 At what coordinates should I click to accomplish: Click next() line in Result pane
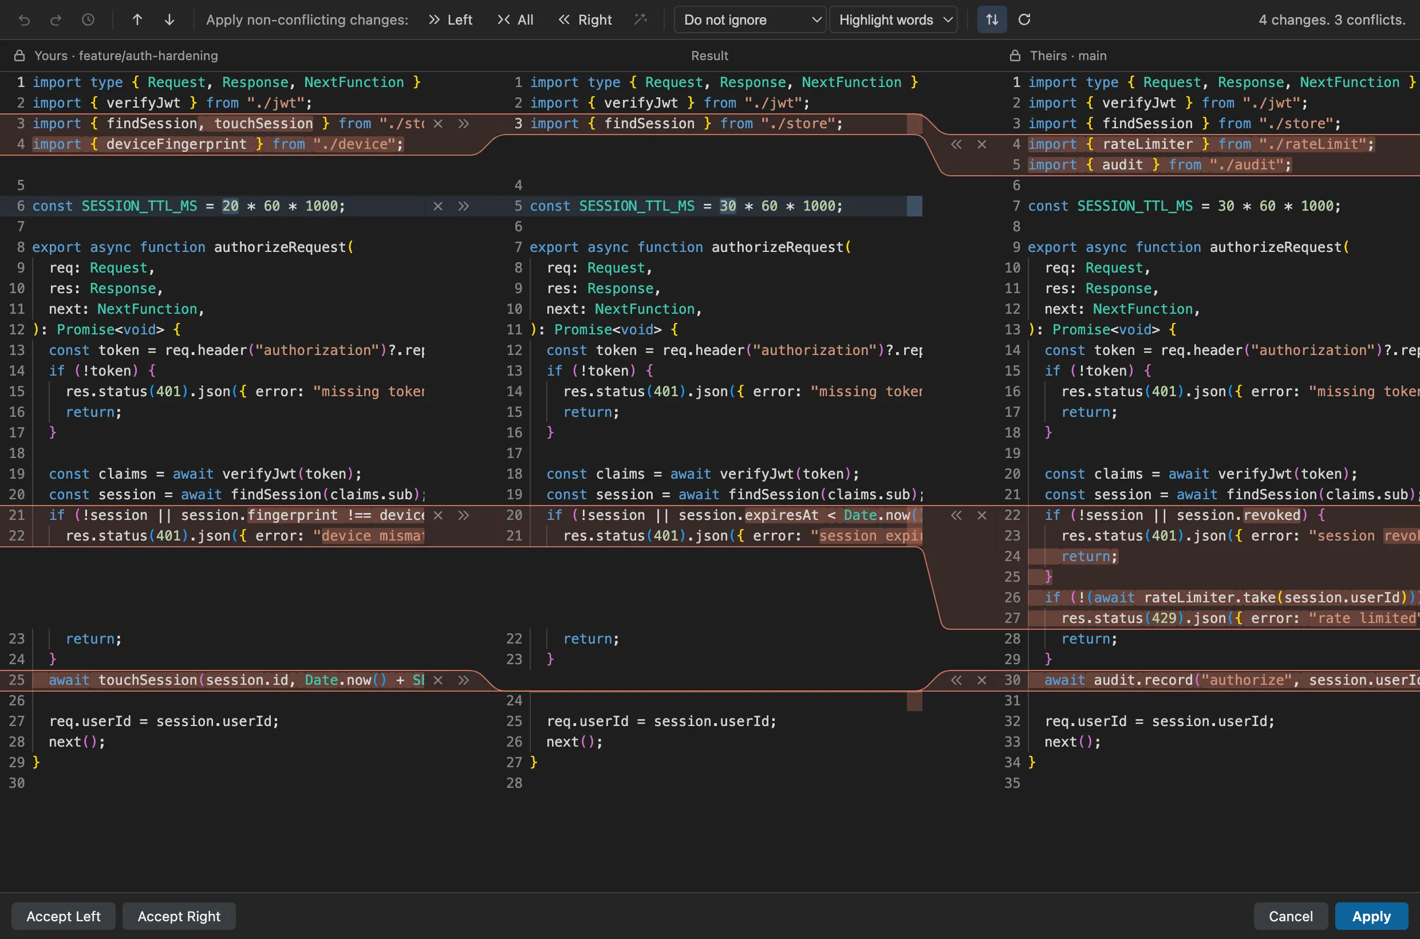(x=574, y=742)
